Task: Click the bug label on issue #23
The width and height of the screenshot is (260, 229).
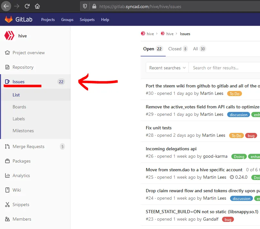Action: point(228,219)
